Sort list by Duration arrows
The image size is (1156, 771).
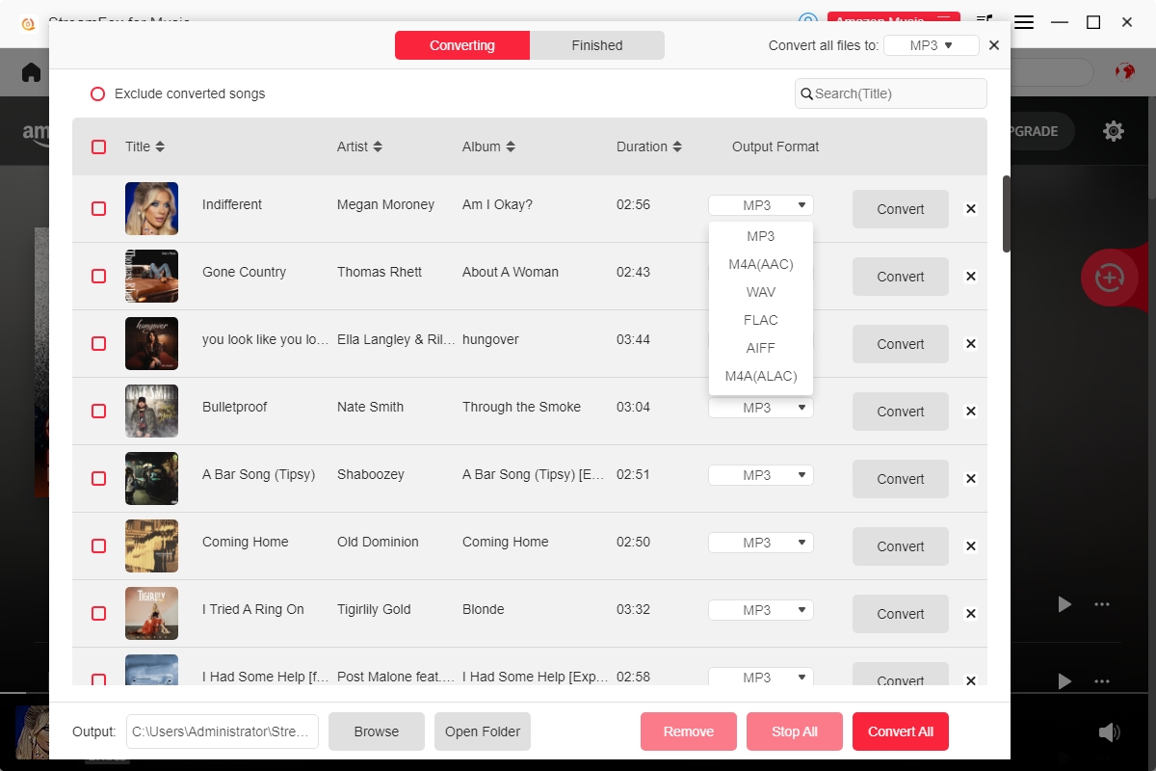click(677, 146)
